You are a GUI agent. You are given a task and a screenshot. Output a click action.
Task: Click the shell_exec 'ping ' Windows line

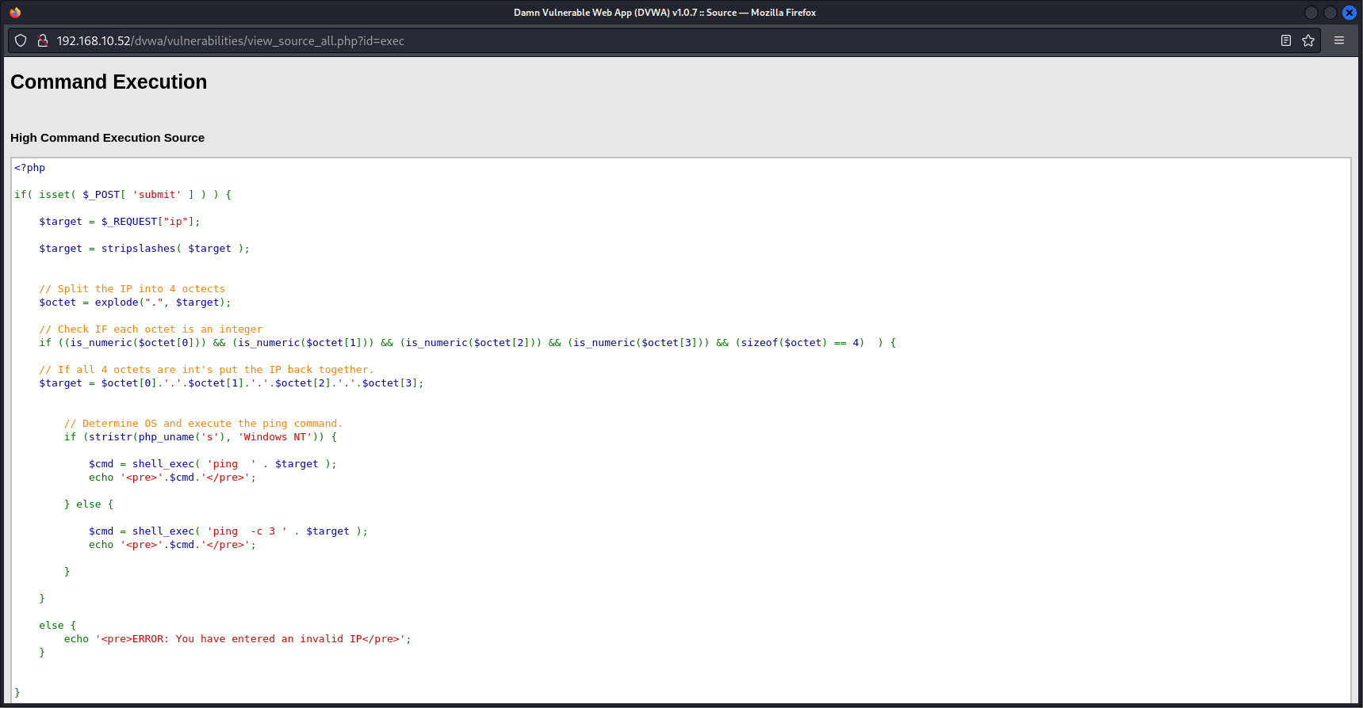[212, 464]
